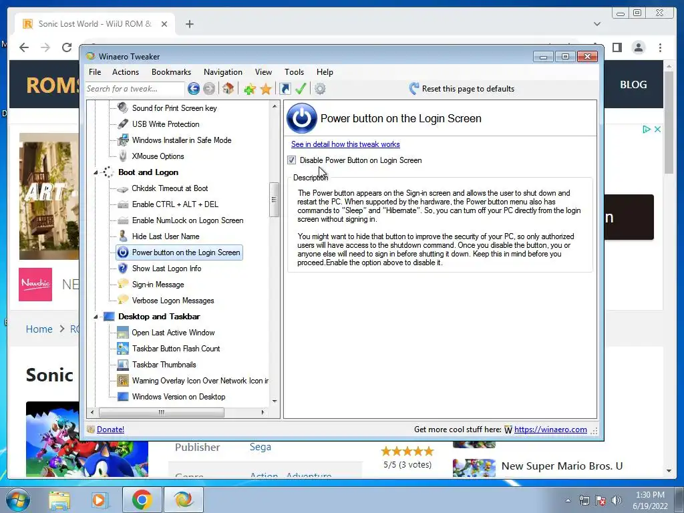The height and width of the screenshot is (513, 684).
Task: Open the Chrome three-dot menu
Action: tap(660, 47)
